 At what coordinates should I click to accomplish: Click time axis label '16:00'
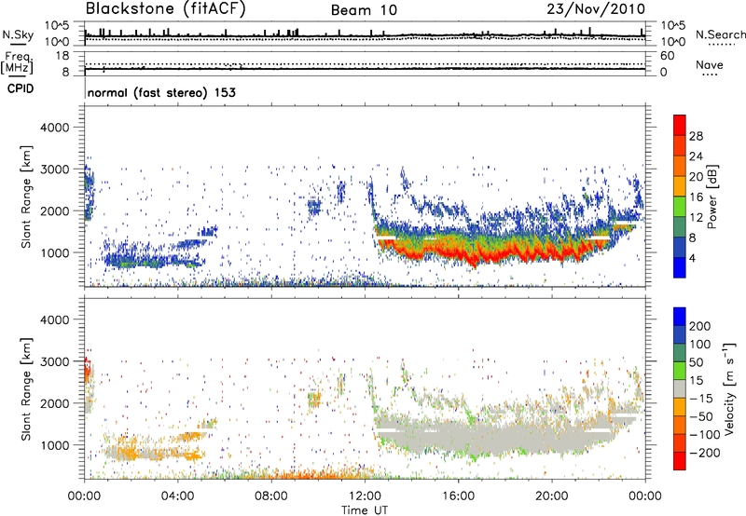click(x=458, y=496)
